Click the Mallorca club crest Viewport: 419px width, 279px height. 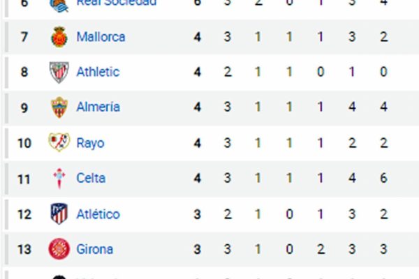tap(58, 37)
